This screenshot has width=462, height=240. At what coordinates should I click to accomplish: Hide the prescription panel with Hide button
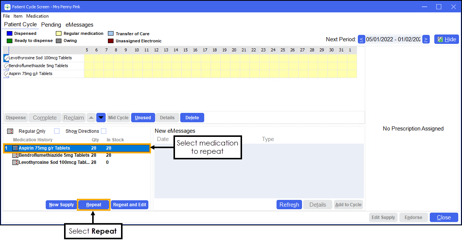click(446, 39)
